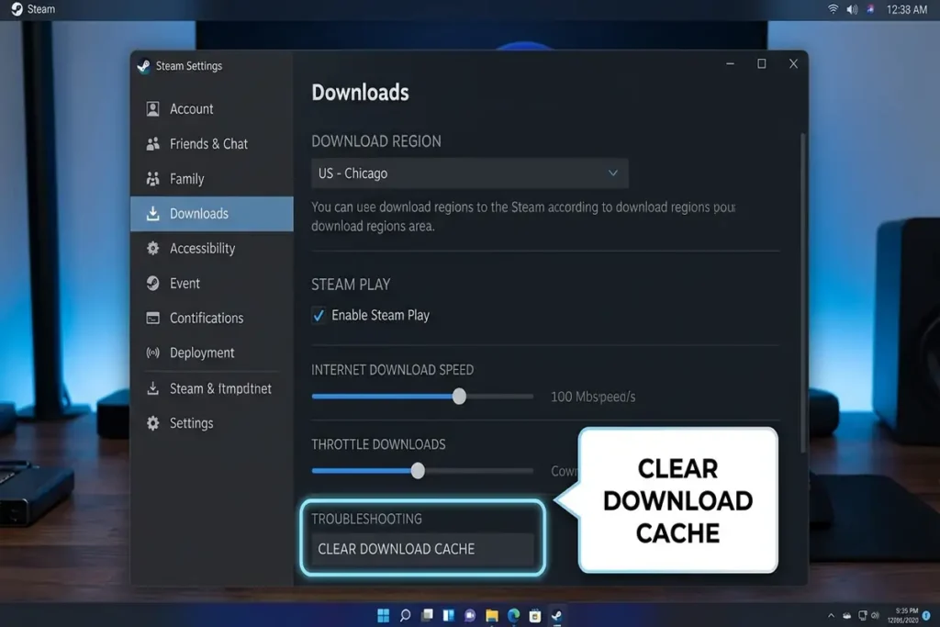Click the DOWNLOAD REGION heading
The width and height of the screenshot is (940, 627).
(375, 140)
